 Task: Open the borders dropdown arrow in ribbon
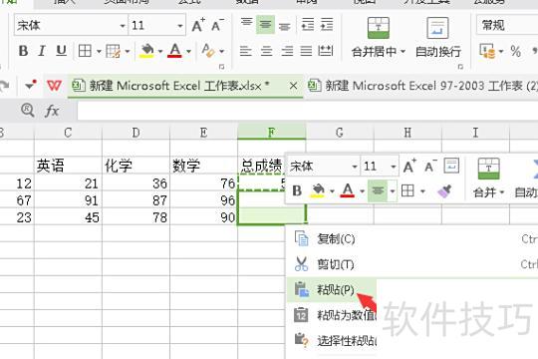click(99, 52)
